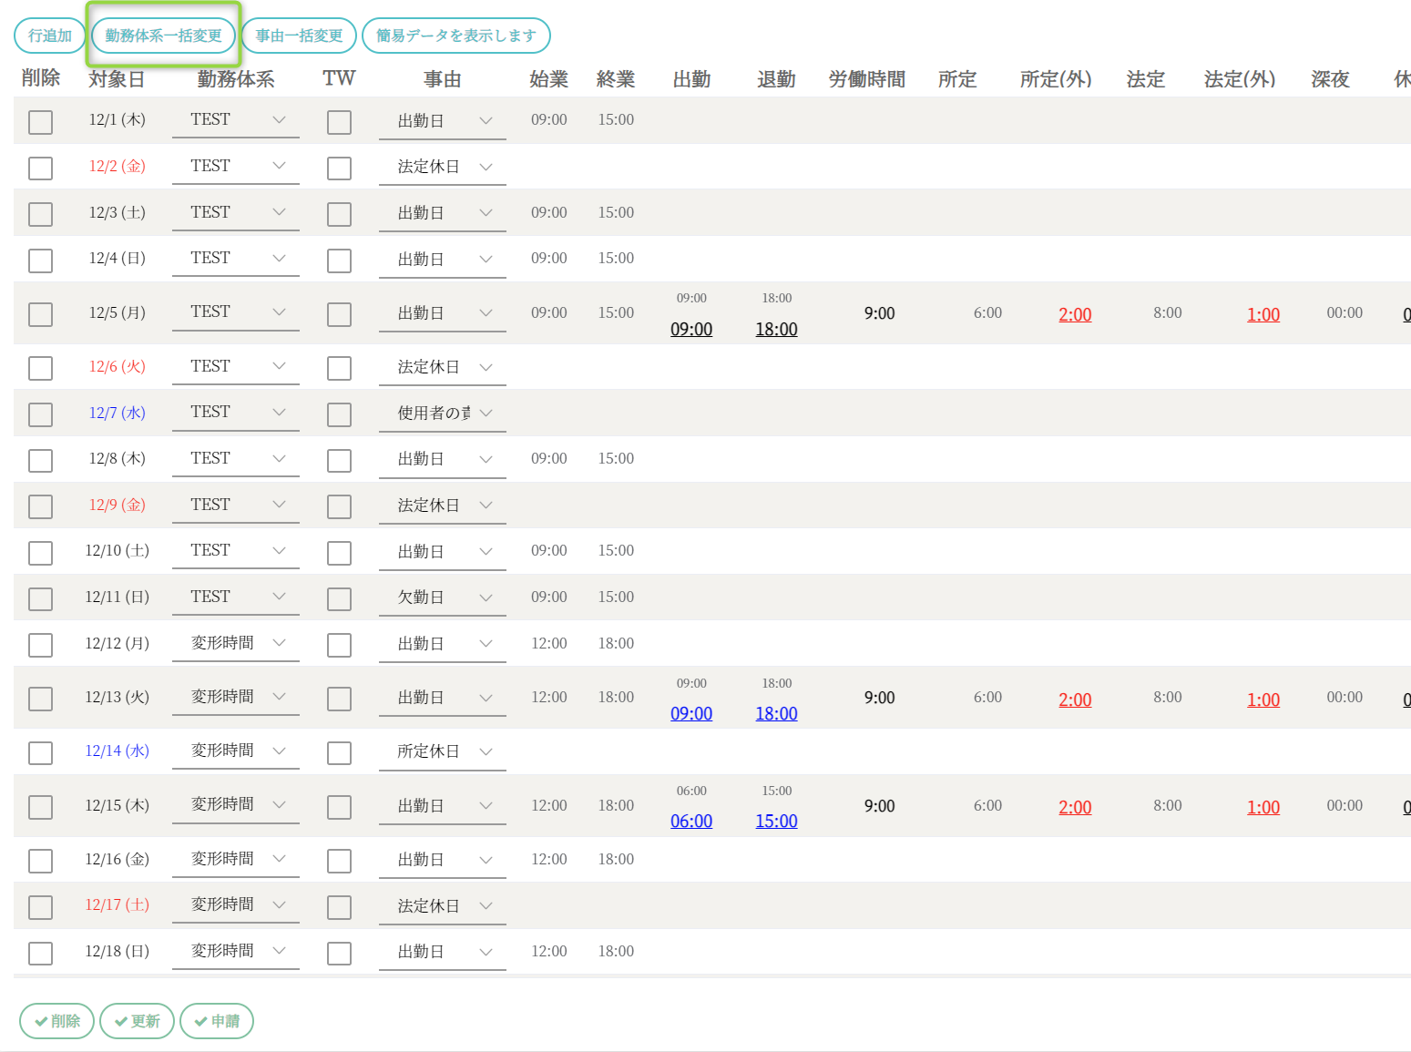Screen dimensions: 1411x1052
Task: Open 勤務体系一括変更 bulk change
Action: coord(163,36)
